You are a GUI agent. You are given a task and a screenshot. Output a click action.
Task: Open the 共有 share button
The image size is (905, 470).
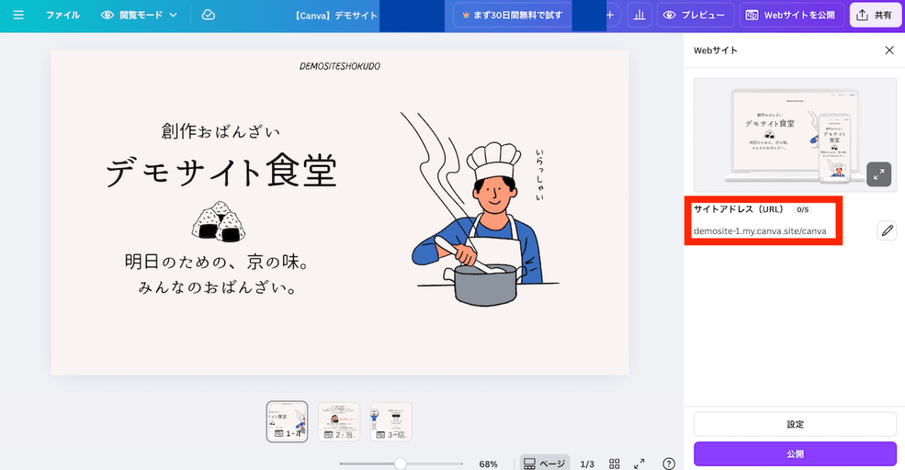875,15
